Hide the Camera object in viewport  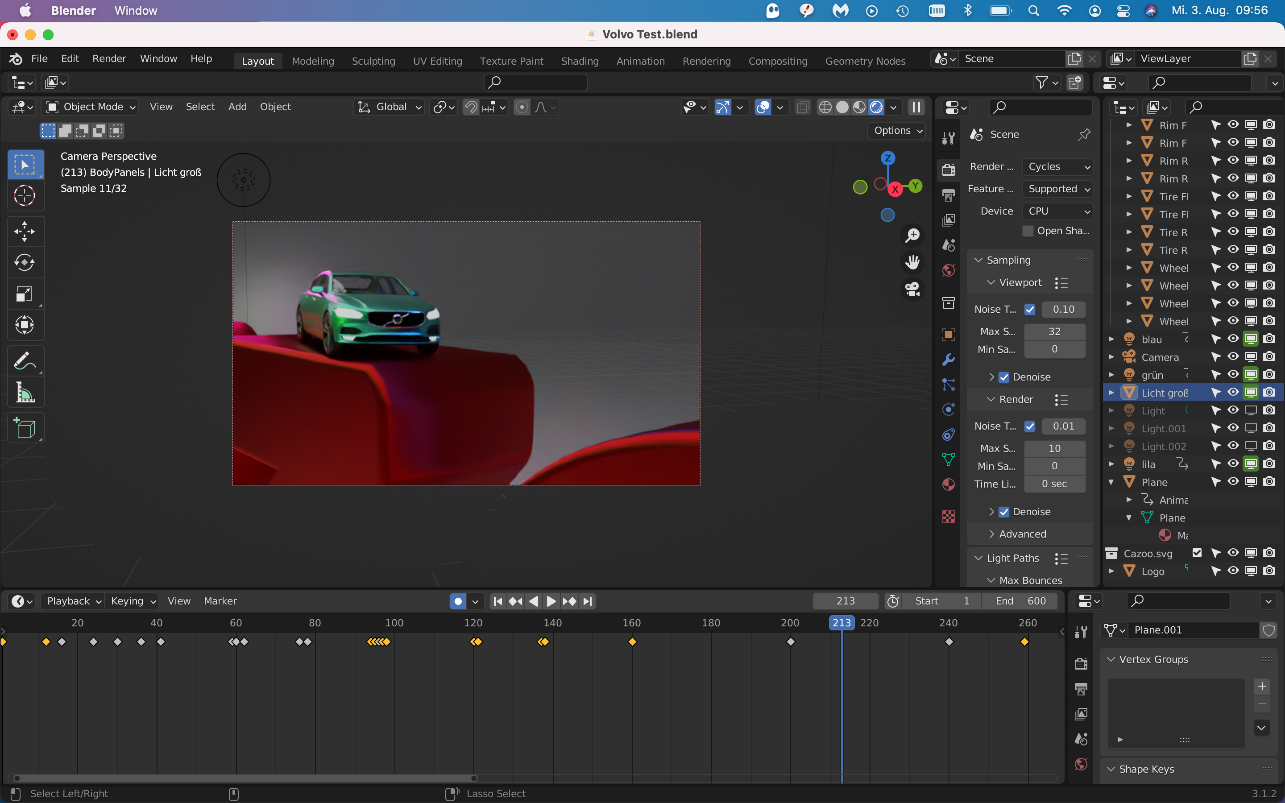1233,357
